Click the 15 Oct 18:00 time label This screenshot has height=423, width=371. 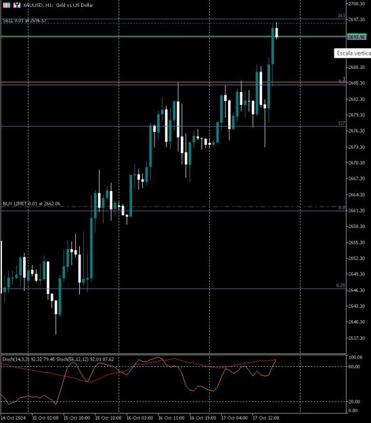(108, 418)
